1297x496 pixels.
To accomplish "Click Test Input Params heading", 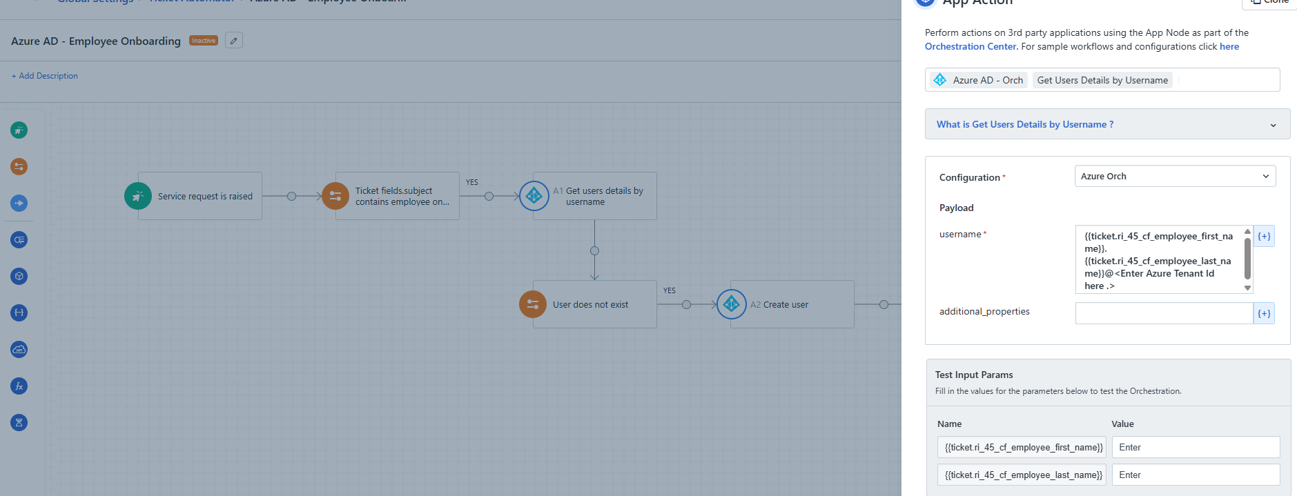I will [974, 375].
